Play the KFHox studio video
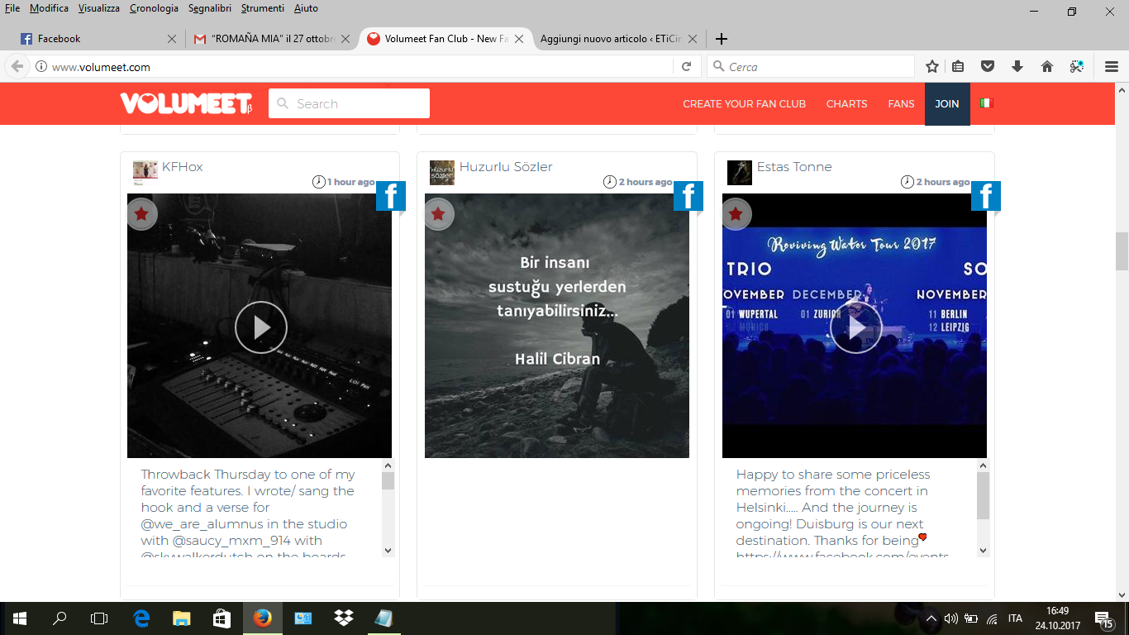Screen dimensions: 1129x635 pos(261,327)
